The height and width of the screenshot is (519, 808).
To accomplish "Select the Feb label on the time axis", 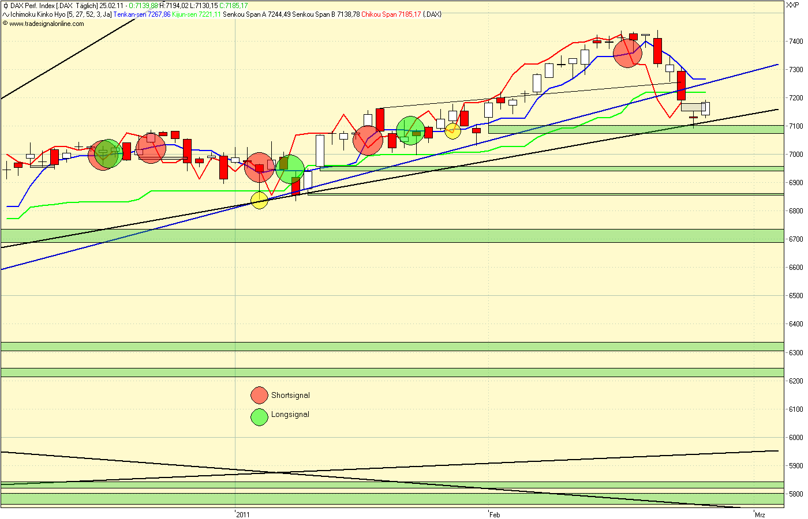I will click(493, 514).
